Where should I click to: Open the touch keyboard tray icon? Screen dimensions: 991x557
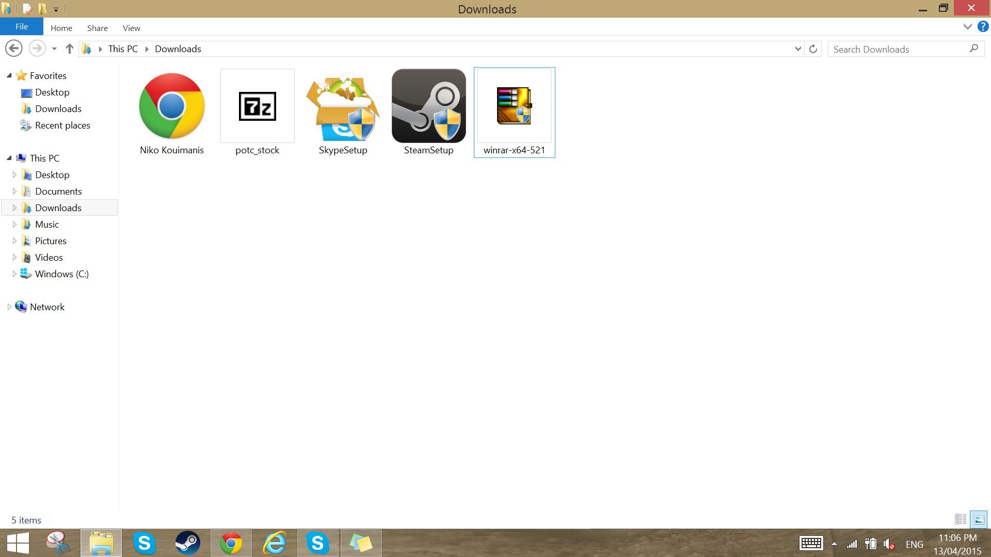click(x=811, y=544)
